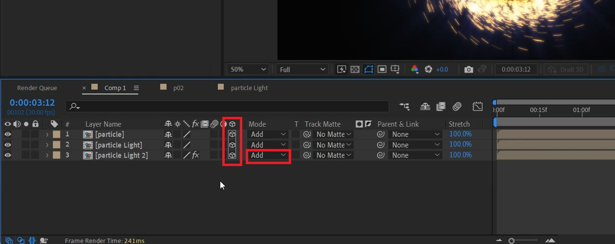Click the 100.0% stretch value for [particle Light 2]
The height and width of the screenshot is (244, 615).
(461, 155)
